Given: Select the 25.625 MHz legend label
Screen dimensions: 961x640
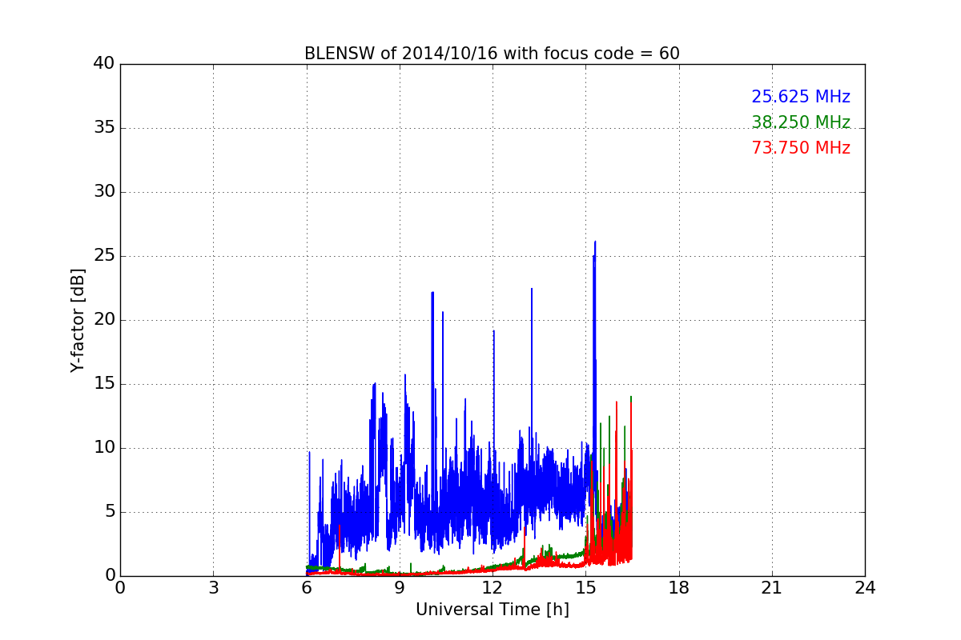Looking at the screenshot, I should 801,97.
